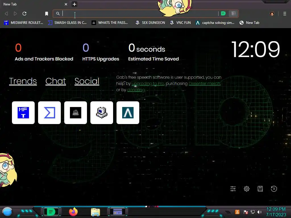The width and height of the screenshot is (291, 218).
Task: Click the orange Java tray icon
Action: (x=237, y=212)
